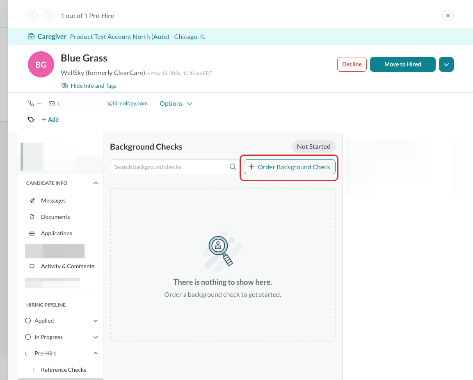This screenshot has height=380, width=473.
Task: Add a new tag with + Add
Action: coord(50,120)
